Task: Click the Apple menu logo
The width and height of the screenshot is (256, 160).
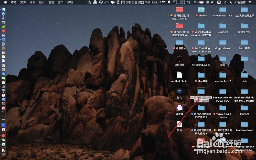Action: click(x=5, y=2)
